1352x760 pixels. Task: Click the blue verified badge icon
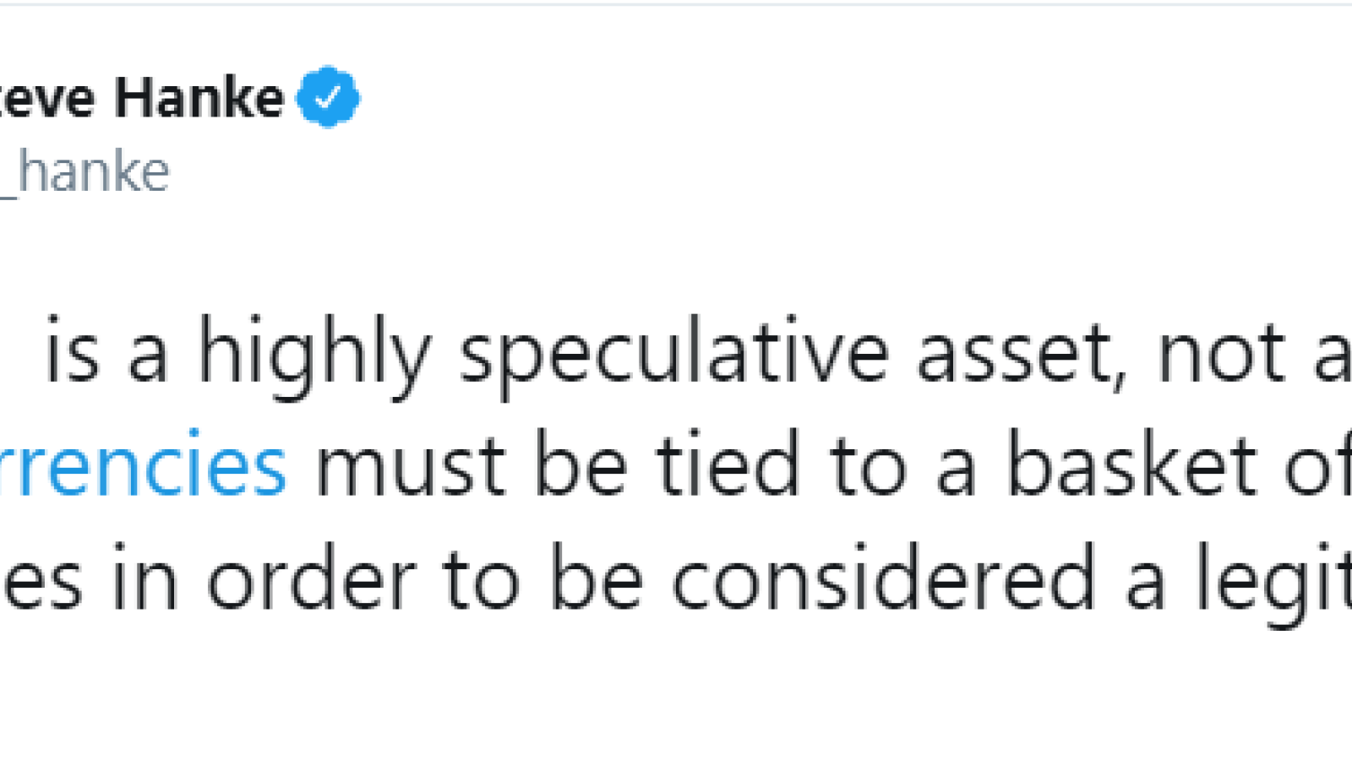coord(328,96)
